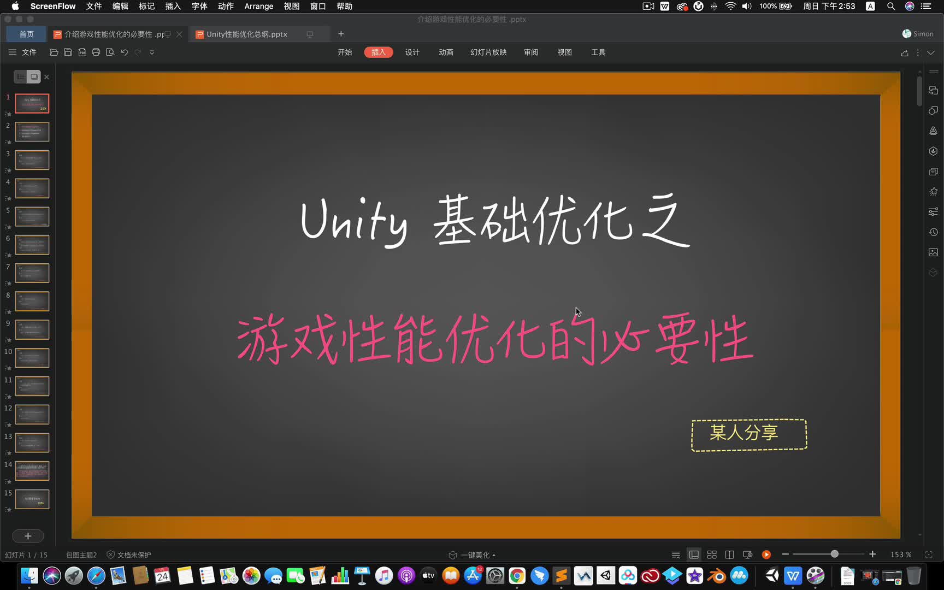Fit slide to window icon
The height and width of the screenshot is (590, 944).
(929, 554)
